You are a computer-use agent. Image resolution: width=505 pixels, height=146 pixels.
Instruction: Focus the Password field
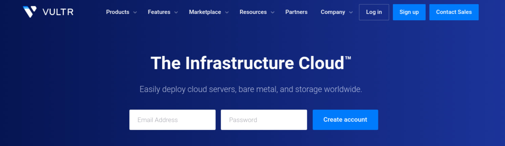coord(264,120)
